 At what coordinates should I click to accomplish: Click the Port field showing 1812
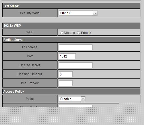tap(67, 56)
